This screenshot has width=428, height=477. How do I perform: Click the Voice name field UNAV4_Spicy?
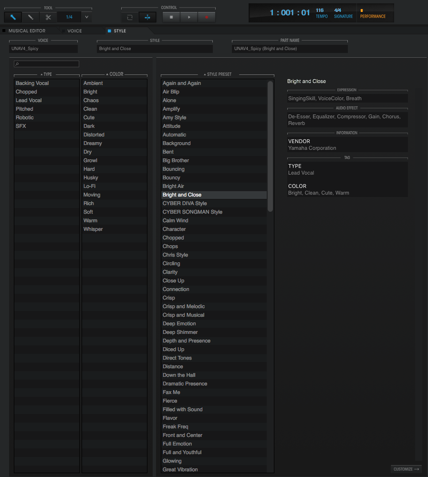point(43,49)
